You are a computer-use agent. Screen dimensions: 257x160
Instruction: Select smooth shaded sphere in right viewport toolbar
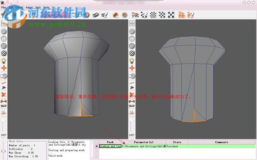[x=132, y=31]
